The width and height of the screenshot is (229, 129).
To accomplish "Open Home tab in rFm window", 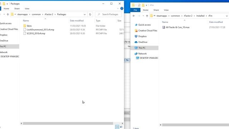I will [x=146, y=10].
